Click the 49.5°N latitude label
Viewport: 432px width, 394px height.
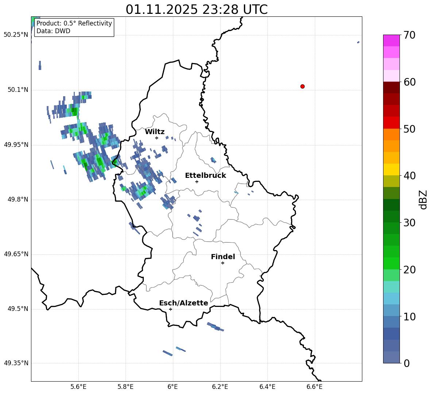18,309
